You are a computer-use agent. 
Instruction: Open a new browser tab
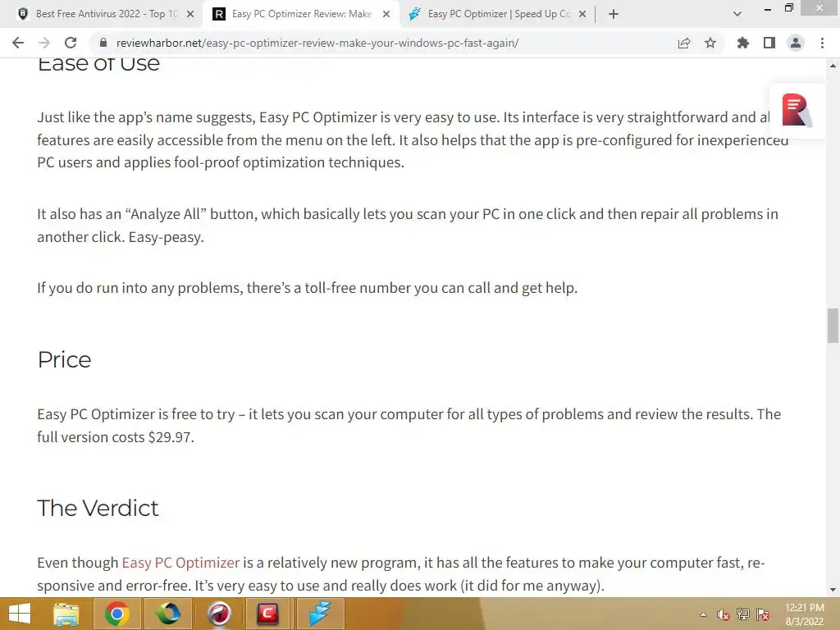(x=614, y=14)
